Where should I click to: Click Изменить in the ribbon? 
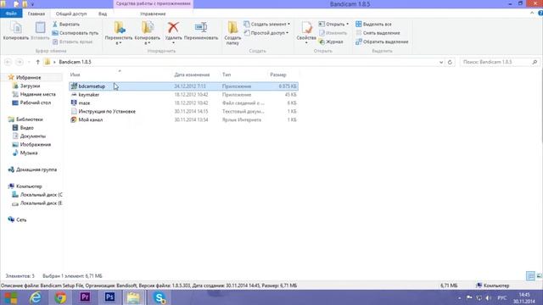click(333, 33)
